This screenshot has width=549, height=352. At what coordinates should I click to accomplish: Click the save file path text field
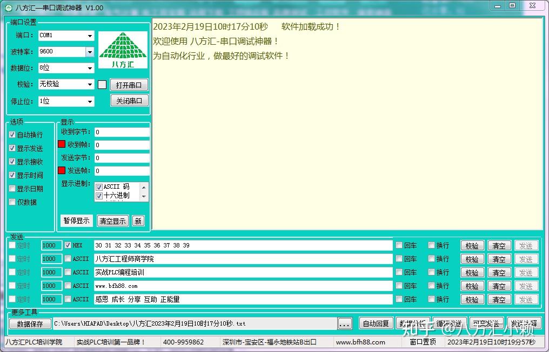tap(195, 324)
